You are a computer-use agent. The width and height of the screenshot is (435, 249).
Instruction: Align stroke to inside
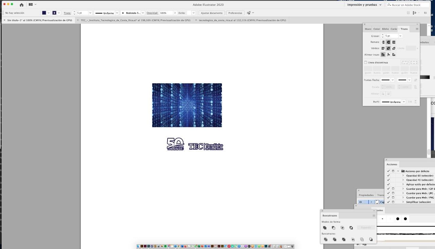388,55
